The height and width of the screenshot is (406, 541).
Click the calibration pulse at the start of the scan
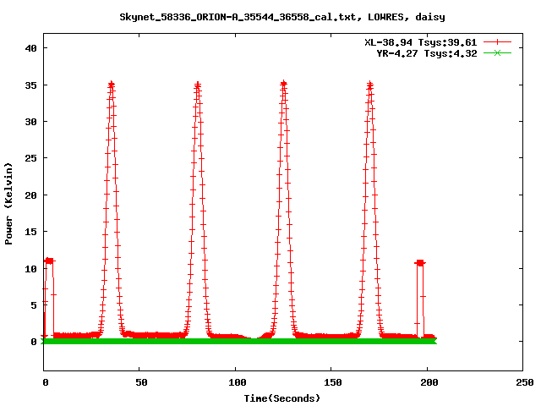click(49, 261)
